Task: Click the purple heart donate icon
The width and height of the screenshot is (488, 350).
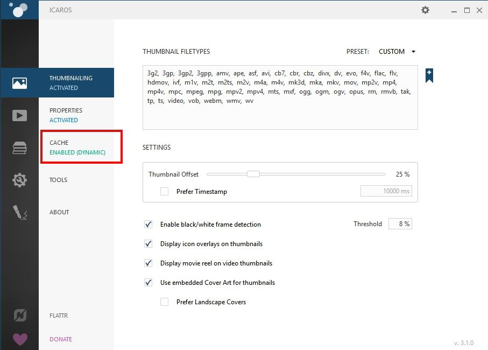Action: click(x=19, y=339)
